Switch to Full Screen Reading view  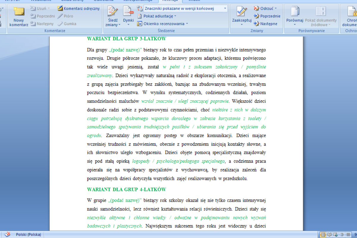point(329,235)
